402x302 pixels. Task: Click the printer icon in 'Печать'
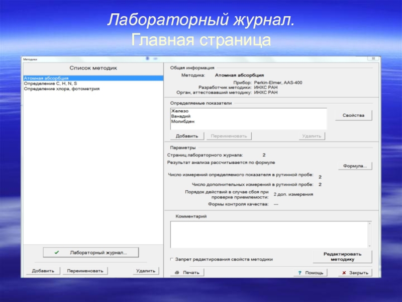[177, 272]
